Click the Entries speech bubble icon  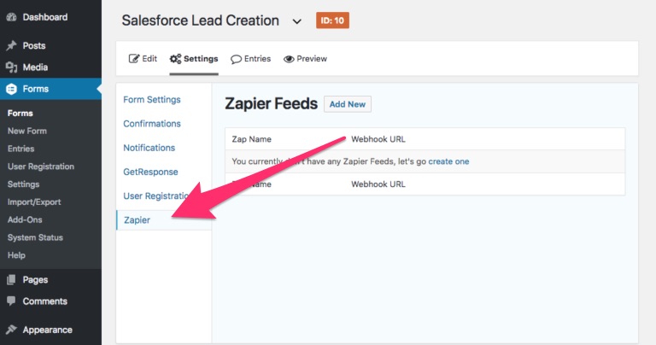click(x=236, y=60)
